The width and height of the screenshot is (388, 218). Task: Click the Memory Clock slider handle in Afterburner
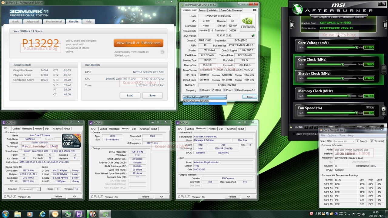(x=349, y=96)
